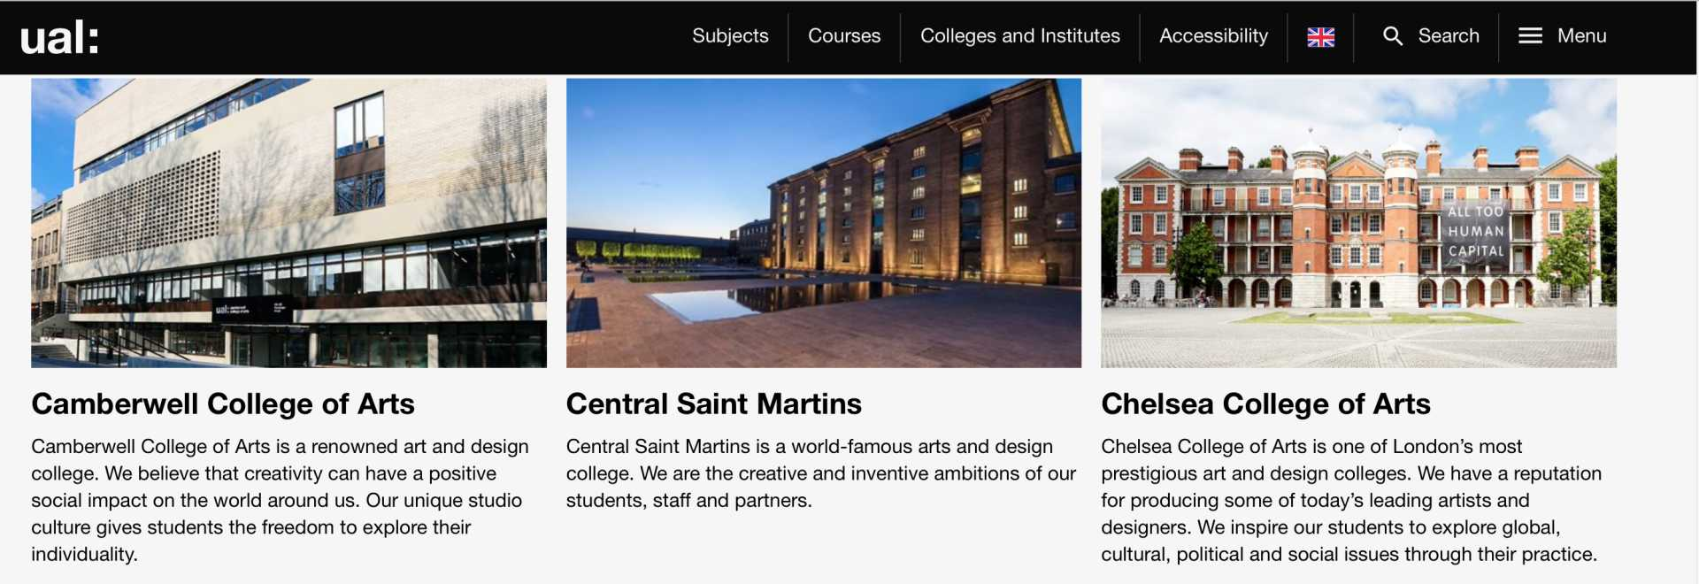The image size is (1699, 584).
Task: Click the Menu text label
Action: (1581, 36)
